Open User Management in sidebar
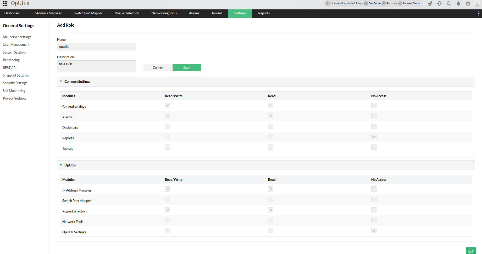The image size is (482, 254). [x=16, y=45]
